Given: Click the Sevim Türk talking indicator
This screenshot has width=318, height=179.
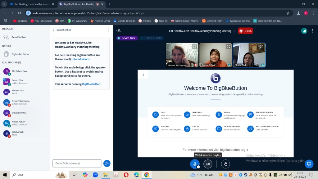Looking at the screenshot, I should (x=127, y=38).
